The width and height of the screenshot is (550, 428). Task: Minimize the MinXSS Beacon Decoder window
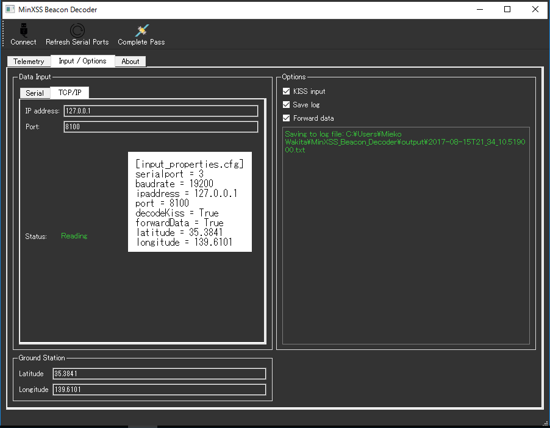point(480,9)
